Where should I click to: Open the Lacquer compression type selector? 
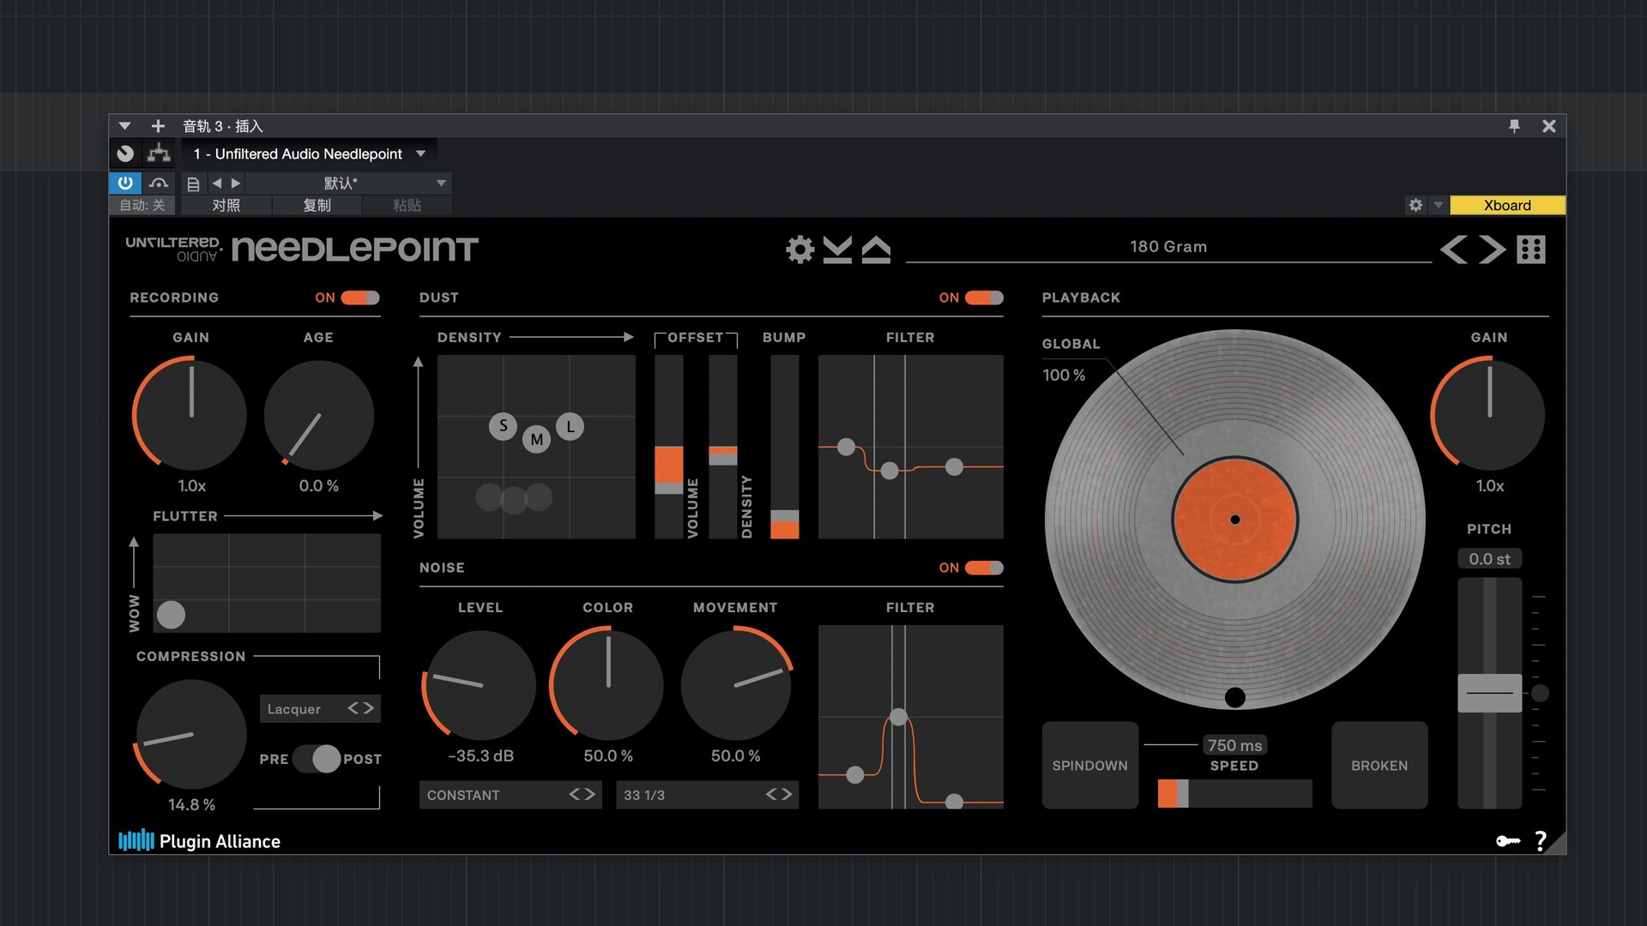(320, 709)
